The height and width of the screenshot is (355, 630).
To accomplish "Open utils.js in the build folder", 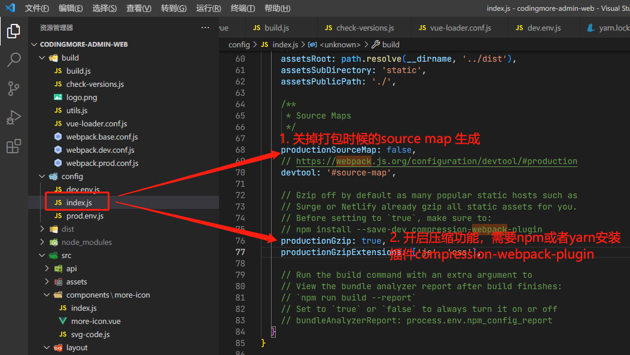I will click(x=77, y=110).
